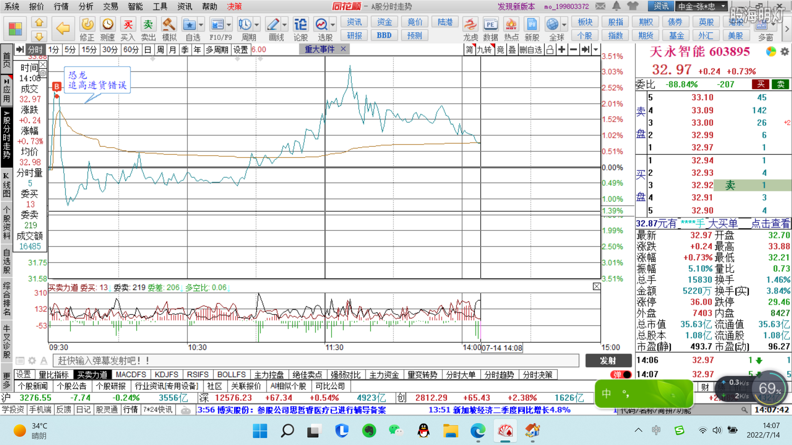
Task: Expand the 周期 dropdown arrow
Action: coord(257,24)
